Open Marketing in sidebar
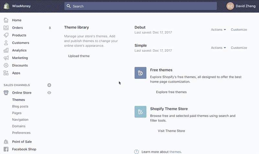The height and width of the screenshot is (154, 259). coord(20,58)
